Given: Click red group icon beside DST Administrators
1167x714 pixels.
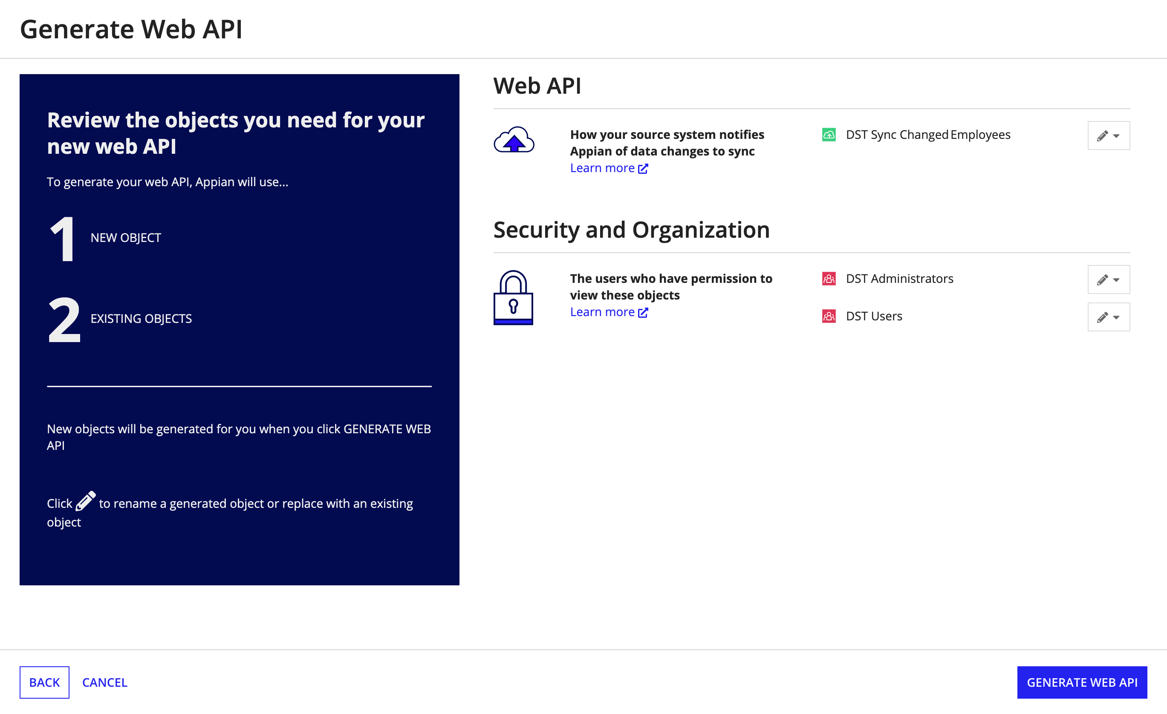Looking at the screenshot, I should (x=829, y=279).
